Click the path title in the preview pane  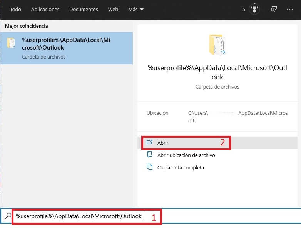coord(217,72)
